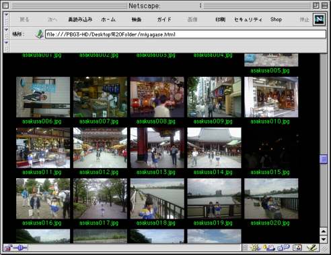Toggle the window zoom box in title bar
Image resolution: width=331 pixels, height=255 pixels.
pyautogui.click(x=316, y=5)
